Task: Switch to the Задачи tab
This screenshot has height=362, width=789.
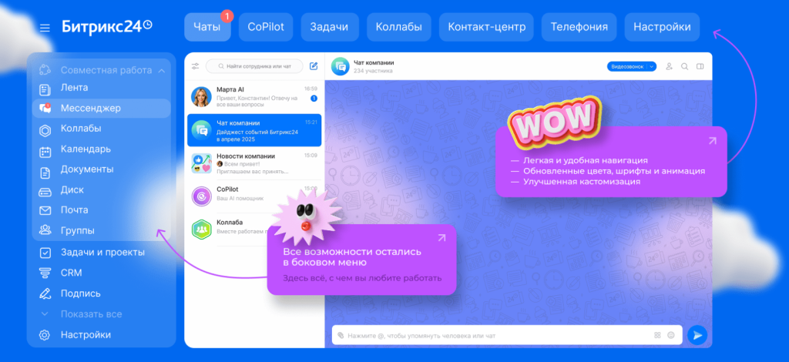Action: point(329,27)
